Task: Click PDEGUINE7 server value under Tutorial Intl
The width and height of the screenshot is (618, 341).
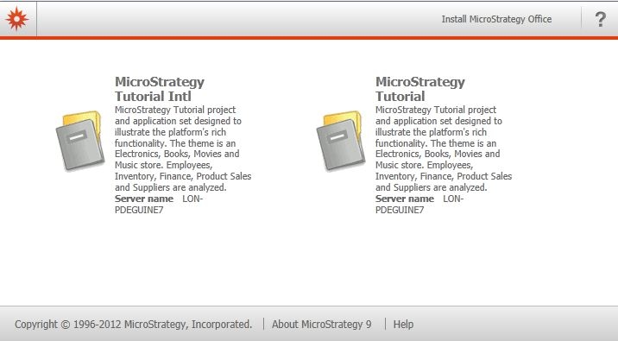Action: point(139,210)
